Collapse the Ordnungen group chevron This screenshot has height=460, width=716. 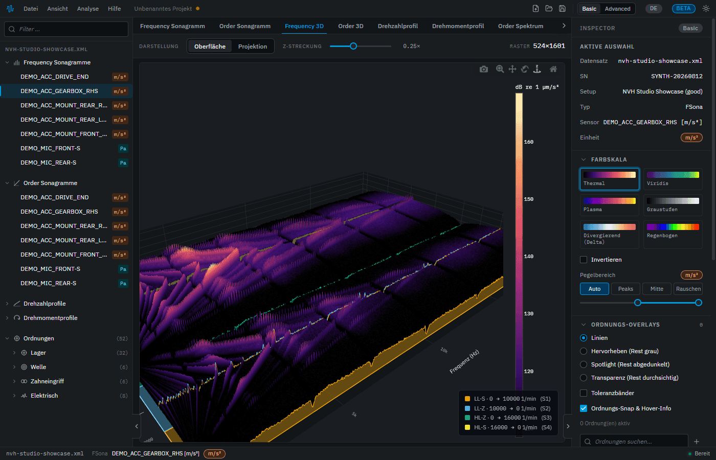[7, 338]
